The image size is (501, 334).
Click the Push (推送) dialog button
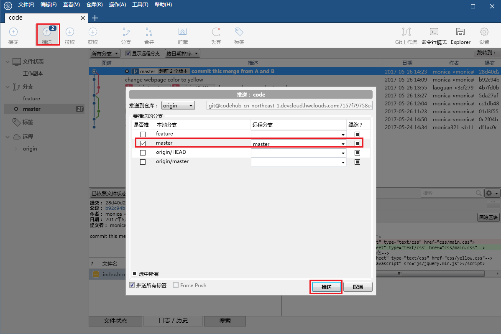tap(326, 287)
